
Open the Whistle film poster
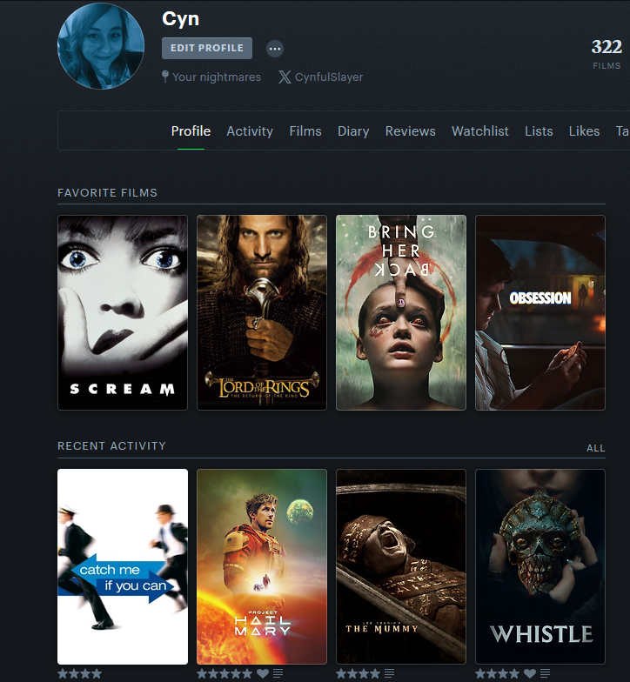click(x=540, y=566)
